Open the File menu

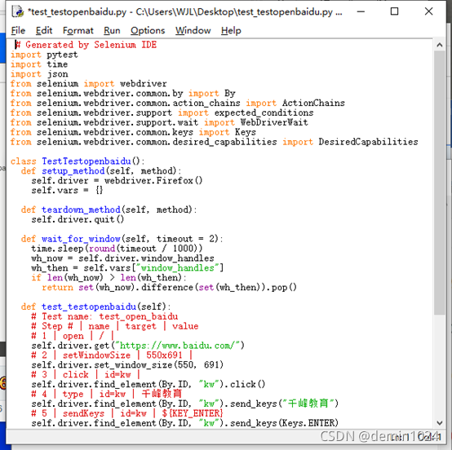click(x=18, y=30)
